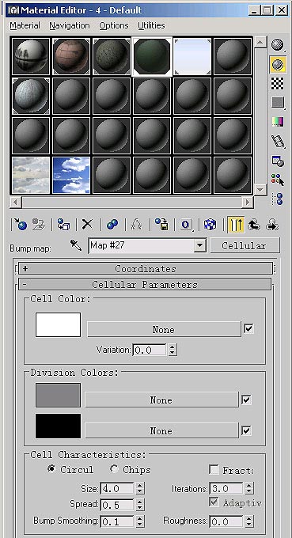Click the Cellular map type button
The height and width of the screenshot is (538, 292).
tap(245, 246)
